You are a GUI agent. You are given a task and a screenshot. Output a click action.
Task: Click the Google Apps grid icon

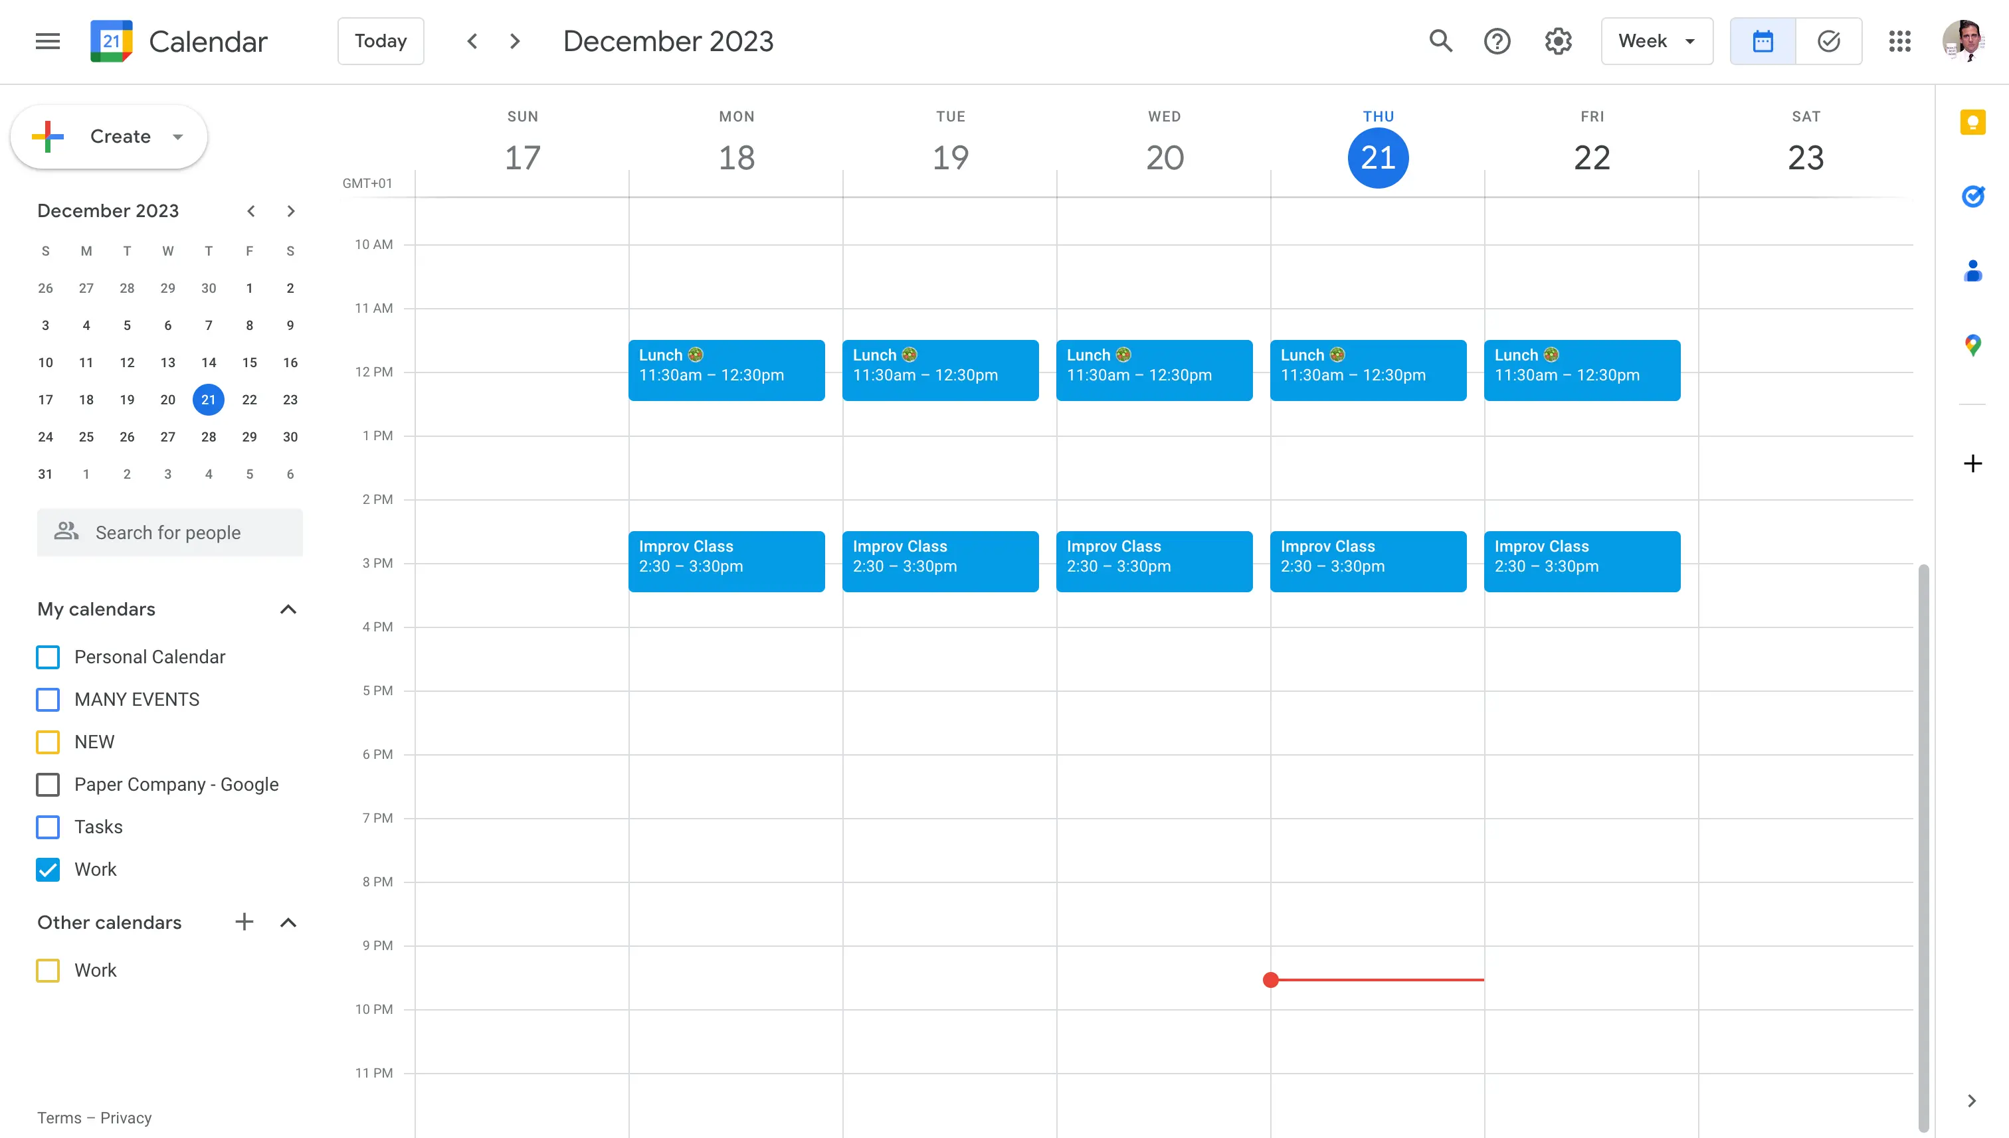point(1899,40)
